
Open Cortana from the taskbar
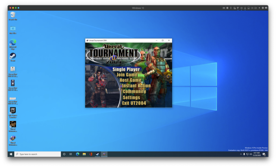tap(64, 154)
